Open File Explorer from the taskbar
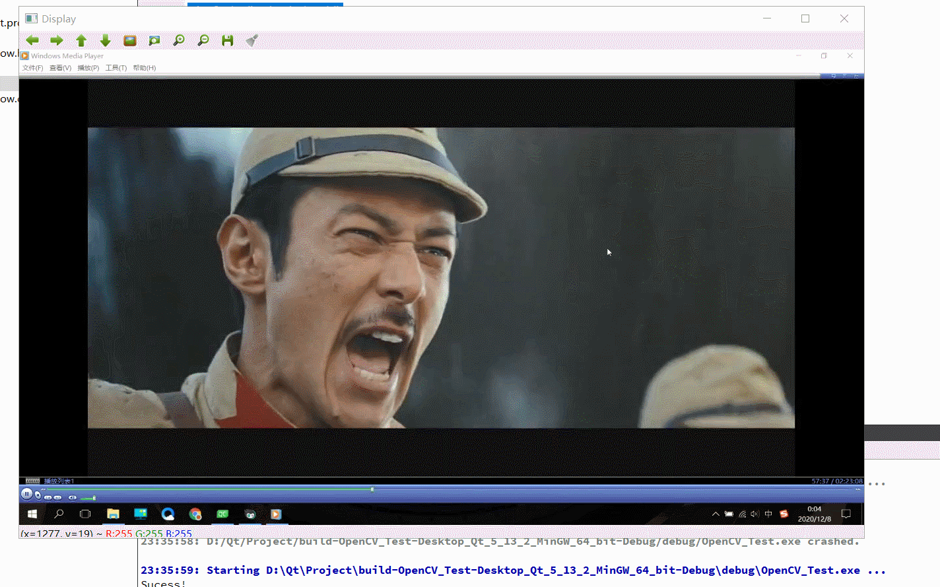This screenshot has width=940, height=587. [x=113, y=514]
